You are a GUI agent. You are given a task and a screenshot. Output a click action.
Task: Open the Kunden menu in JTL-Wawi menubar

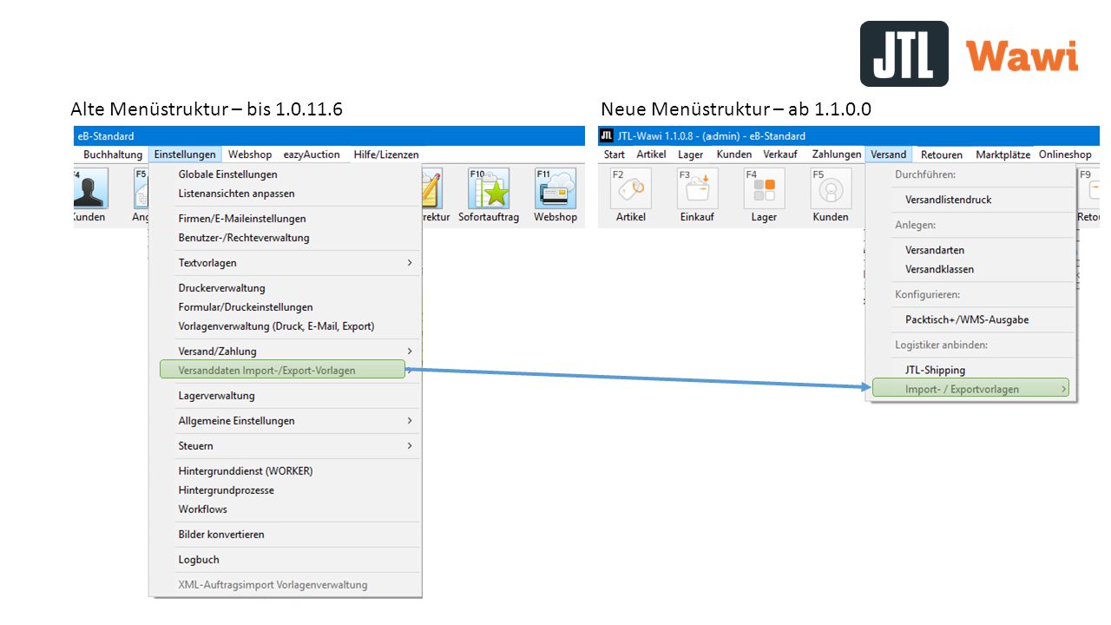coord(734,155)
